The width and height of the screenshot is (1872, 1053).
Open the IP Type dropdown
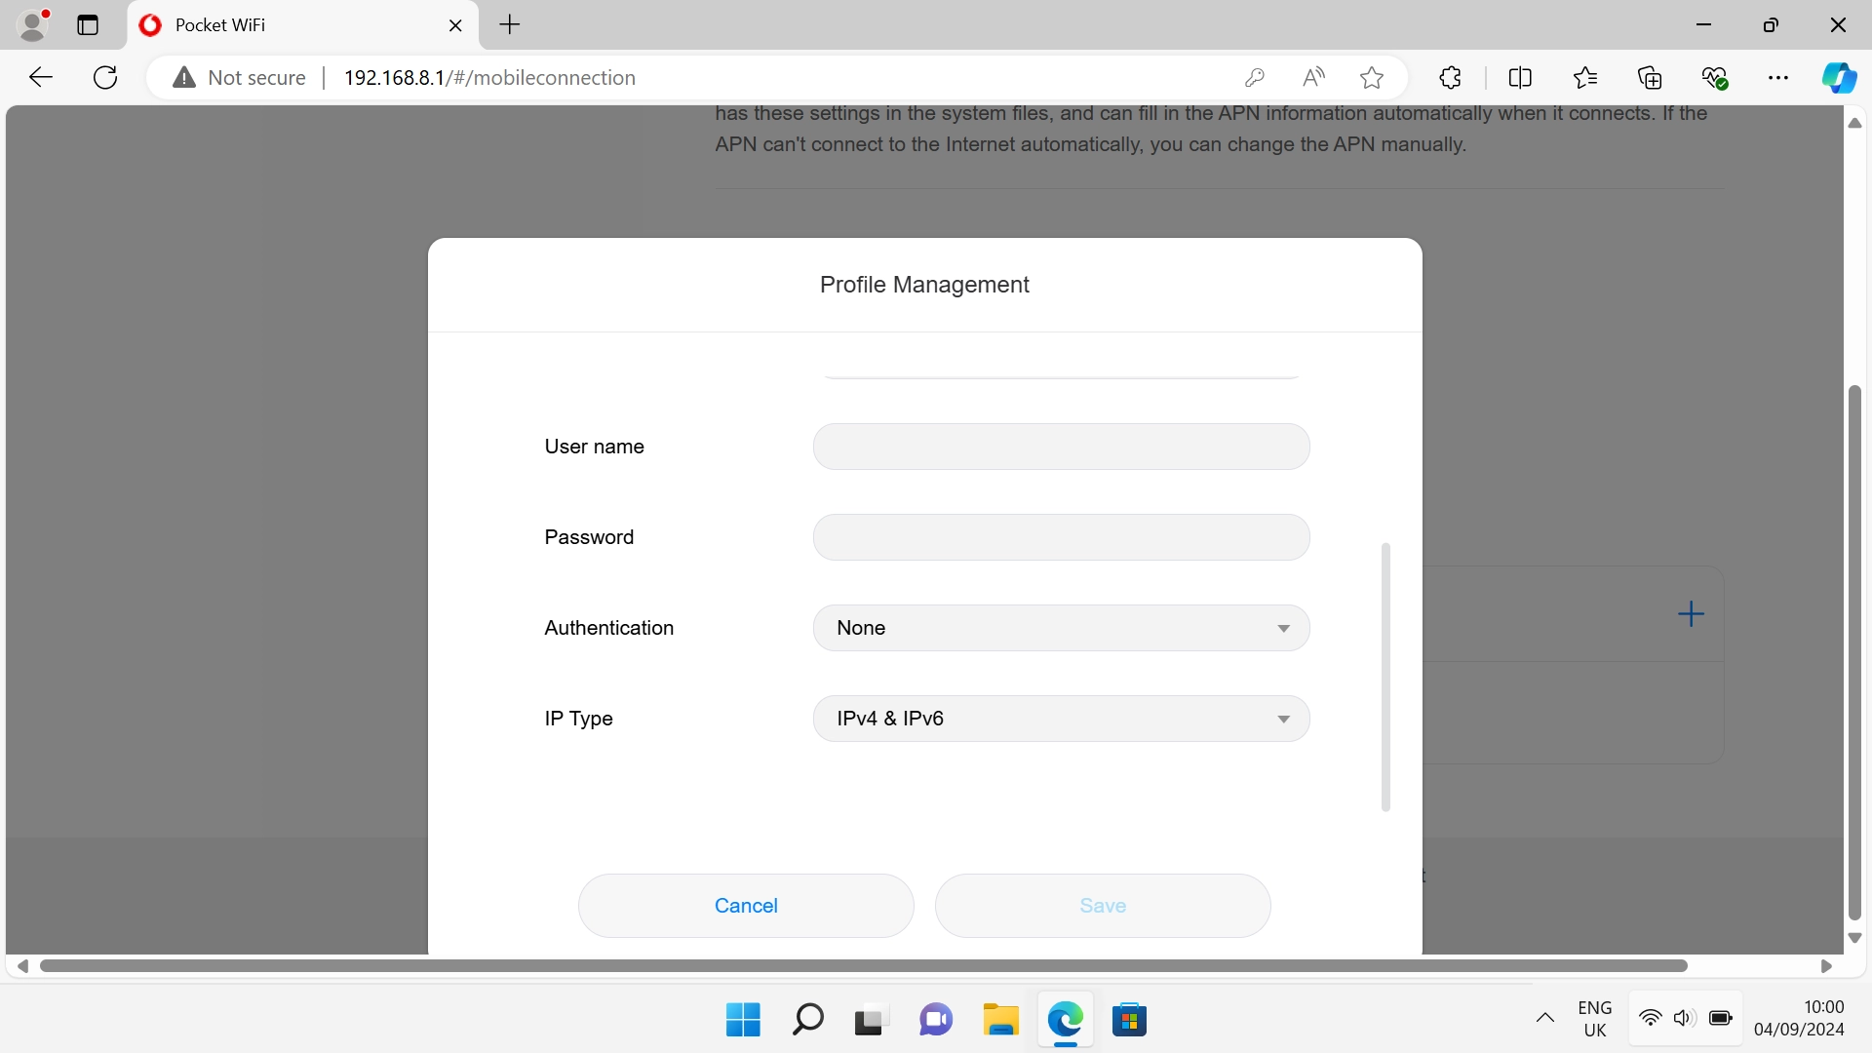click(x=1061, y=719)
